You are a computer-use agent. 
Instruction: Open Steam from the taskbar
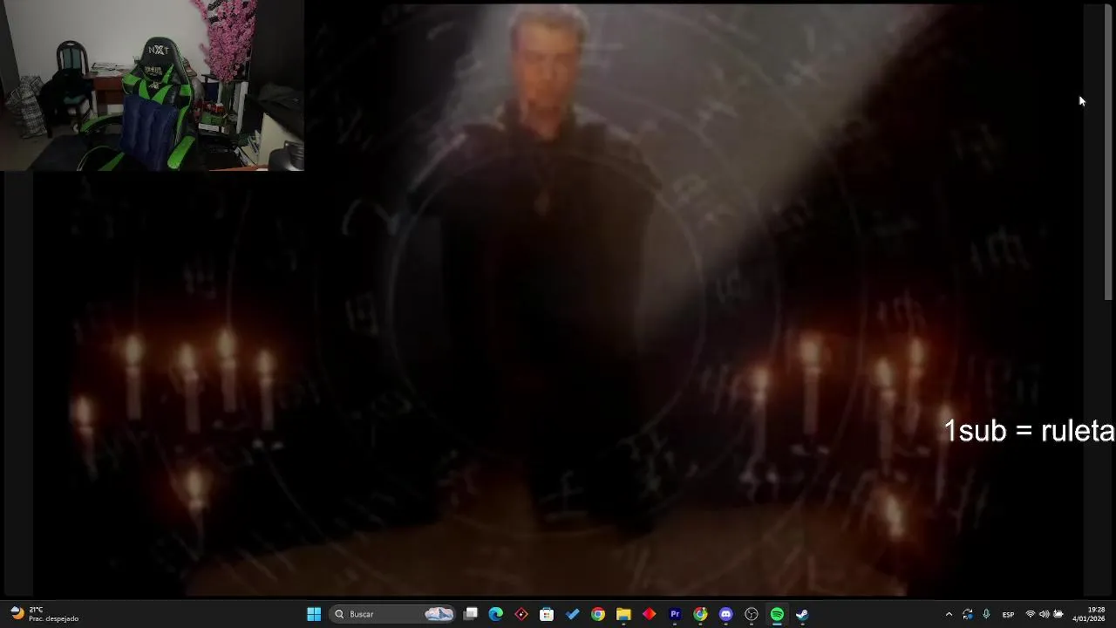click(x=802, y=614)
